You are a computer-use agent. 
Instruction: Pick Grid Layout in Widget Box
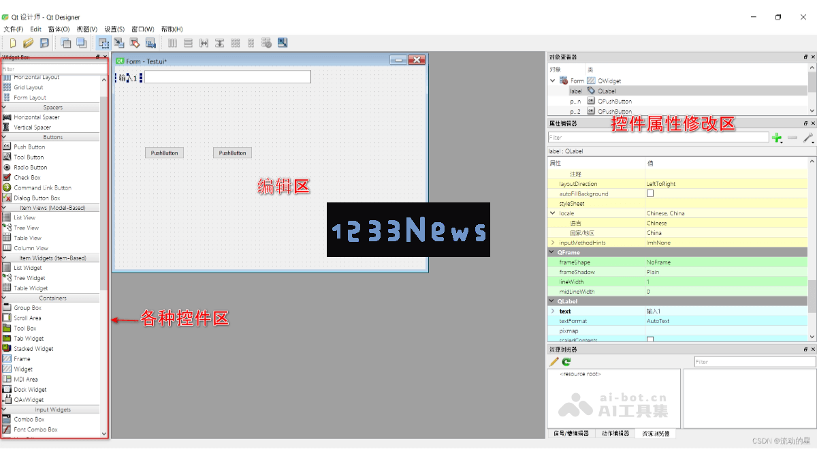(x=29, y=87)
